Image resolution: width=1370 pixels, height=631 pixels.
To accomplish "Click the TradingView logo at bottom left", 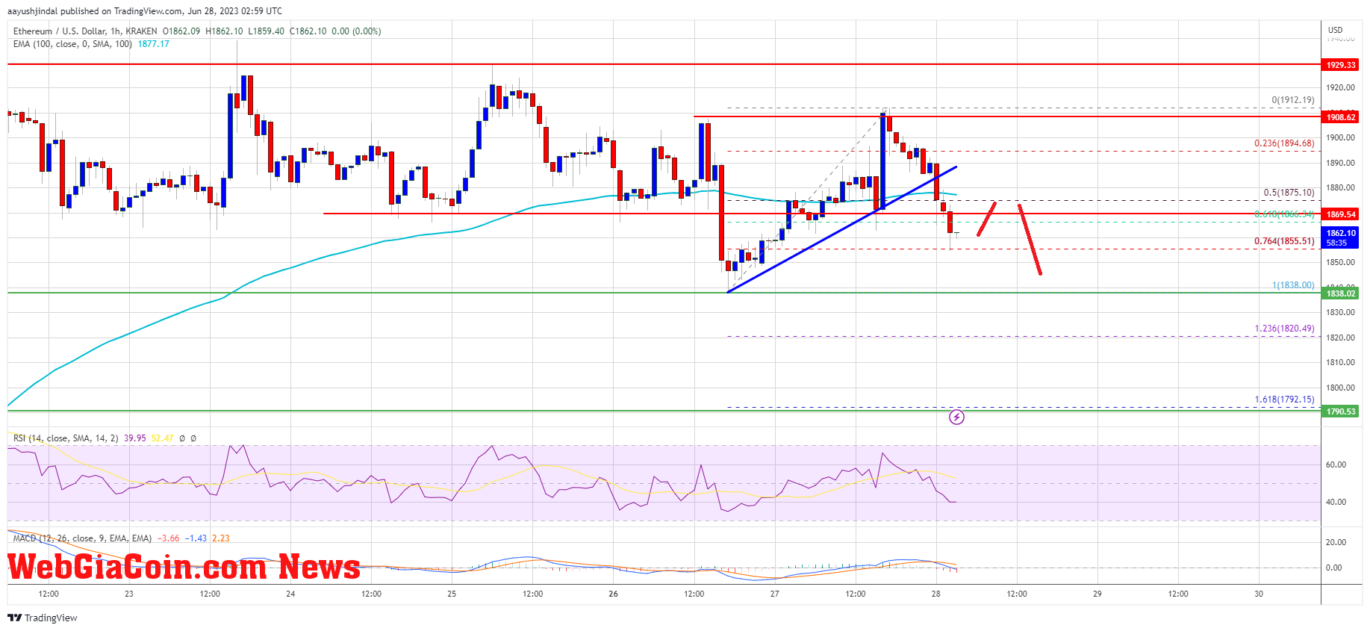I will (x=43, y=618).
